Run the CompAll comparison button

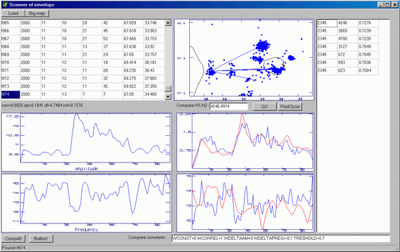tap(13, 239)
